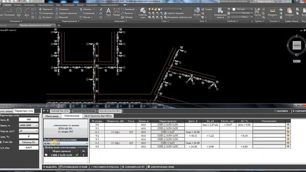Open ПАРАМЕТРЫ ПРОВОДА tab

[x=84, y=111]
